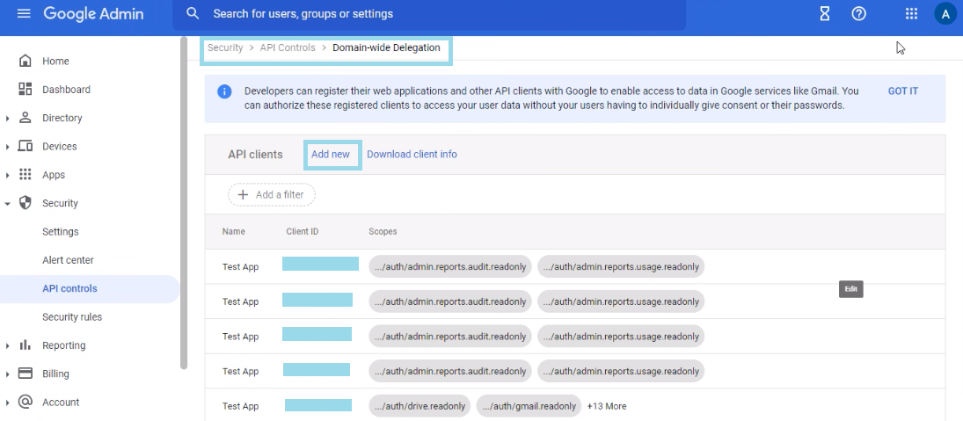Screen dimensions: 963x421
Task: Expand the Directory section
Action: [8, 119]
